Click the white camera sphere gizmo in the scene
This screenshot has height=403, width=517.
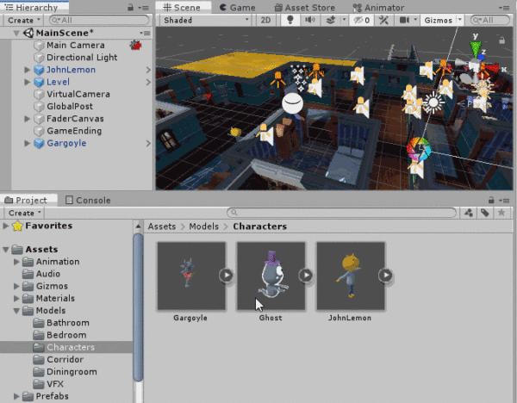[292, 103]
